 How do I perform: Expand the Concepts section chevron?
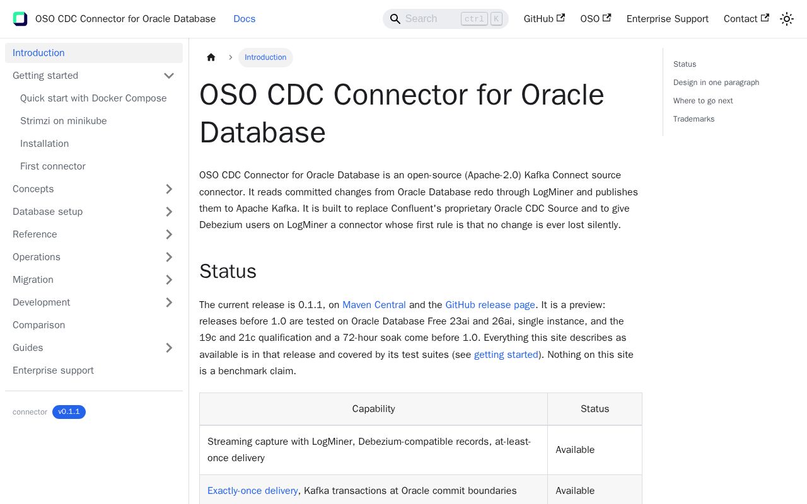pos(169,189)
